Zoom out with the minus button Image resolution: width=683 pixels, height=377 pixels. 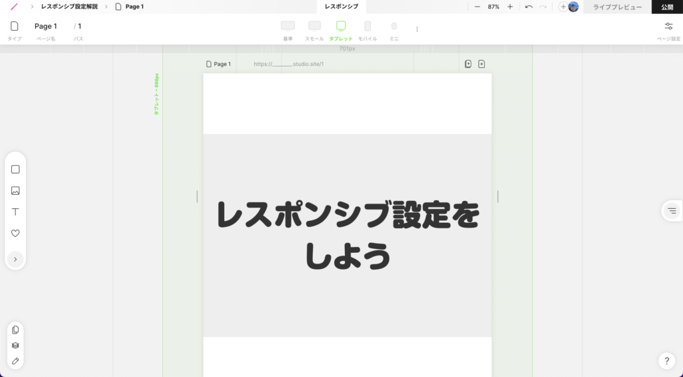click(478, 7)
